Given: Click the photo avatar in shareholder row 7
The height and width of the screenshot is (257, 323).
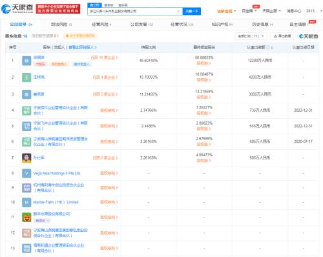Looking at the screenshot, I should click(x=26, y=158).
